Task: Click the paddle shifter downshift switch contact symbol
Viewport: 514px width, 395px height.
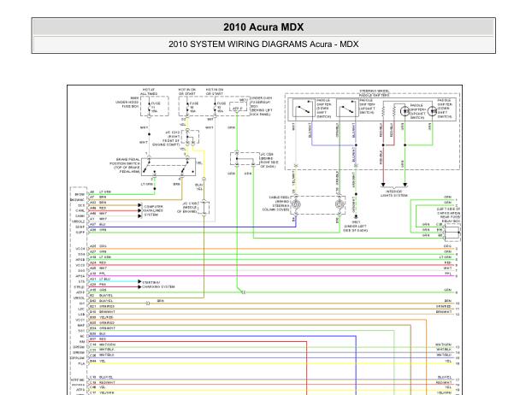Action: (x=304, y=109)
